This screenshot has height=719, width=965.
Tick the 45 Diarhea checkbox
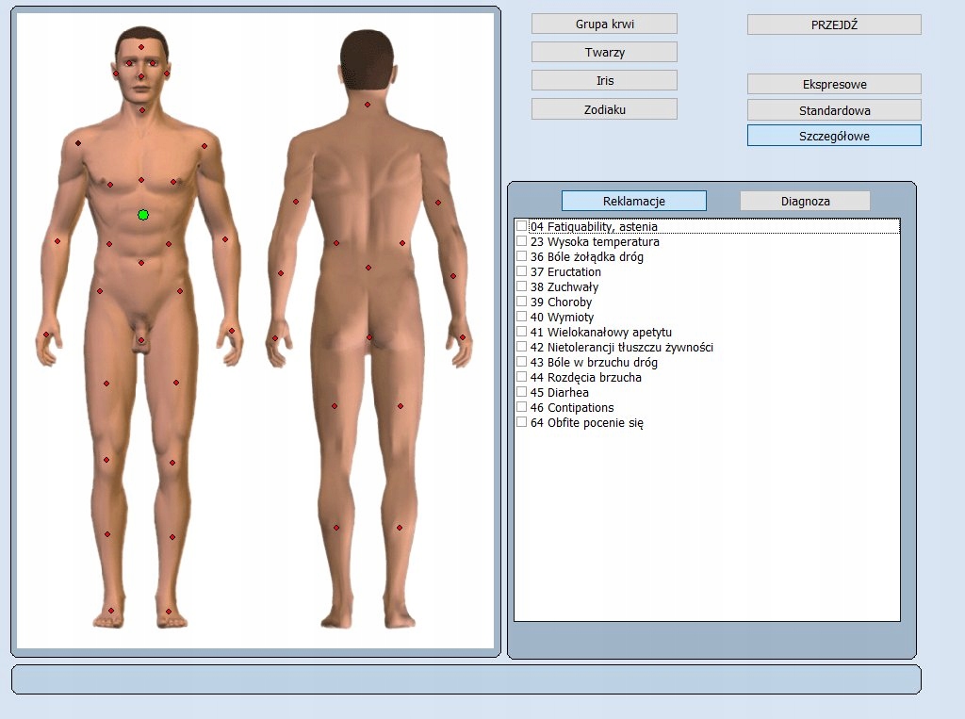(521, 392)
